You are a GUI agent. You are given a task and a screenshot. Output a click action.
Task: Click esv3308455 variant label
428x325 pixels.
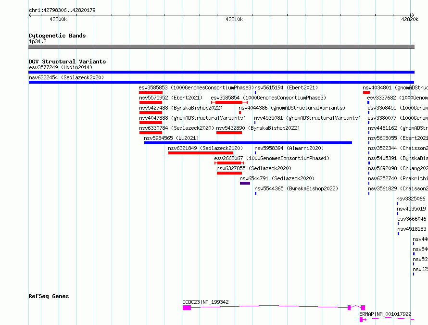click(x=398, y=108)
